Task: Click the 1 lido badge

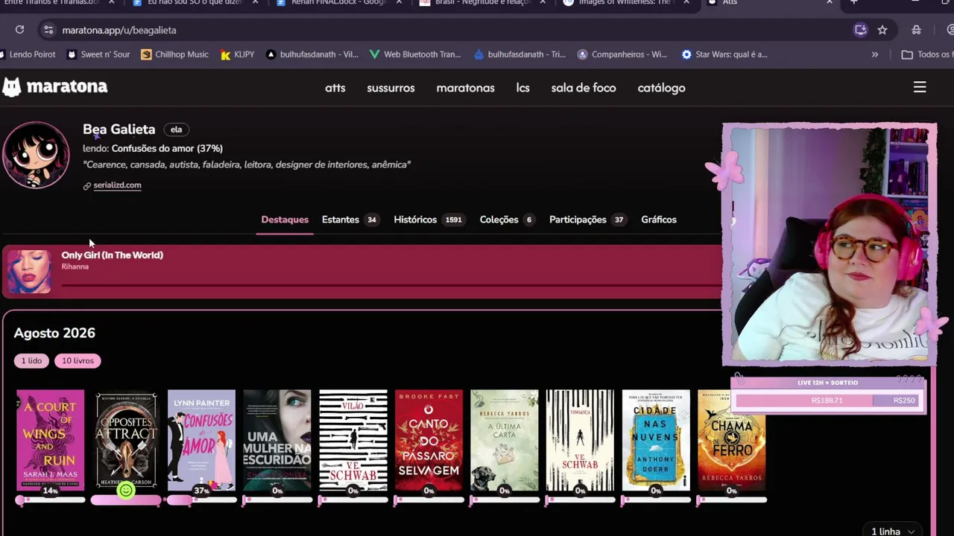Action: (x=31, y=360)
